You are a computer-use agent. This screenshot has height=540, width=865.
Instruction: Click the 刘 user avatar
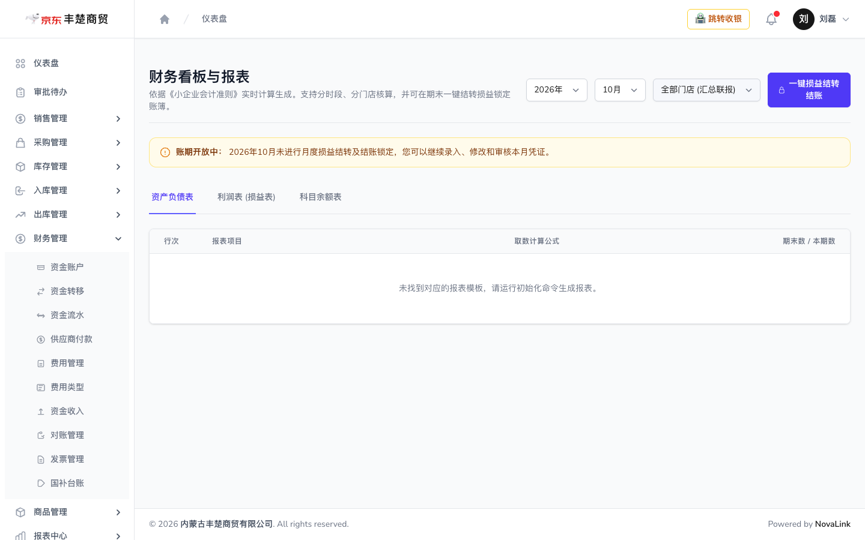coord(804,19)
